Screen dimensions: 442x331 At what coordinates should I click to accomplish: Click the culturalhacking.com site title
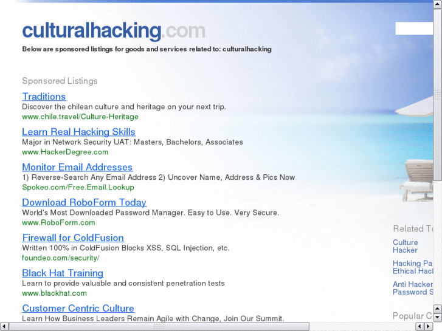point(114,30)
